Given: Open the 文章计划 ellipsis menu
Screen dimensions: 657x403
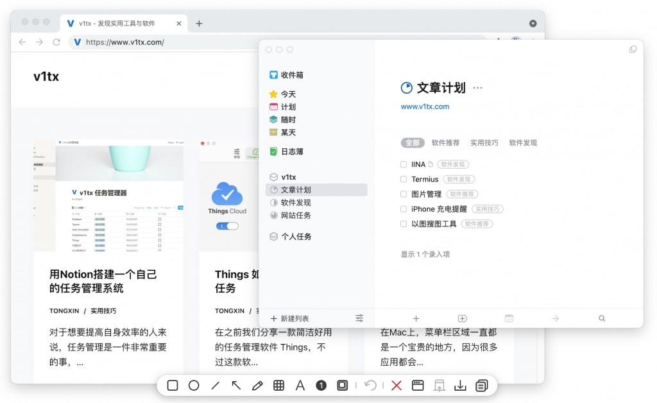Looking at the screenshot, I should click(477, 88).
